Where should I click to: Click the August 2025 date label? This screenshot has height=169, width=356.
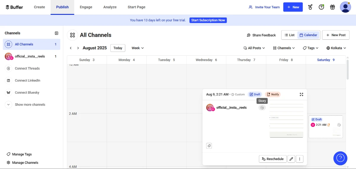click(95, 48)
